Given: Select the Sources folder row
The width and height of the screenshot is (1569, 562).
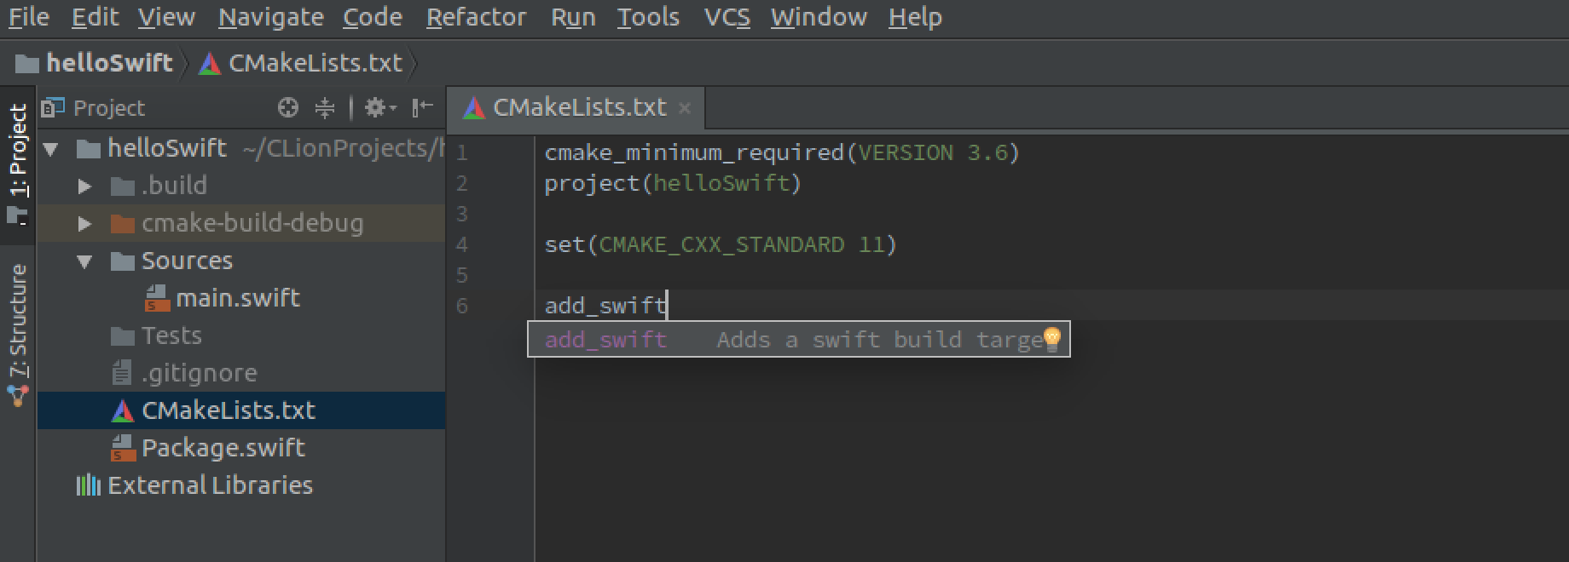Looking at the screenshot, I should point(242,261).
